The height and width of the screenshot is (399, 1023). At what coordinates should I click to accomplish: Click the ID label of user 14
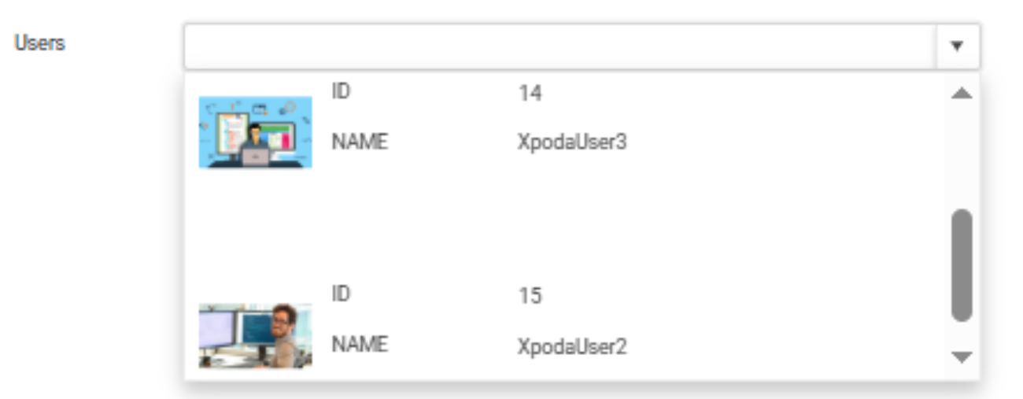pos(341,92)
